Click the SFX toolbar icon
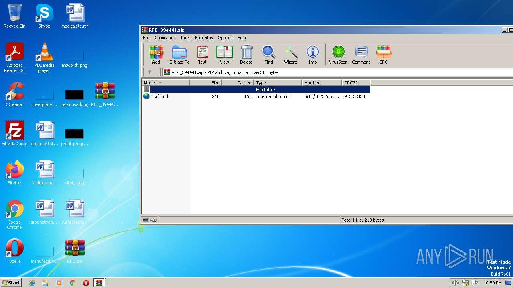This screenshot has height=288, width=513. (384, 55)
